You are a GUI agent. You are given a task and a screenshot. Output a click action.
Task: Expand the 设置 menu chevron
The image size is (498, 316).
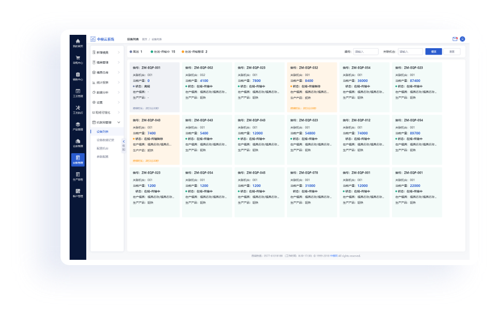(118, 102)
